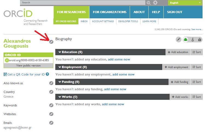Image resolution: width=205 pixels, height=137 pixels.
Task: Edit the Biography with the pencil button
Action: (x=178, y=39)
